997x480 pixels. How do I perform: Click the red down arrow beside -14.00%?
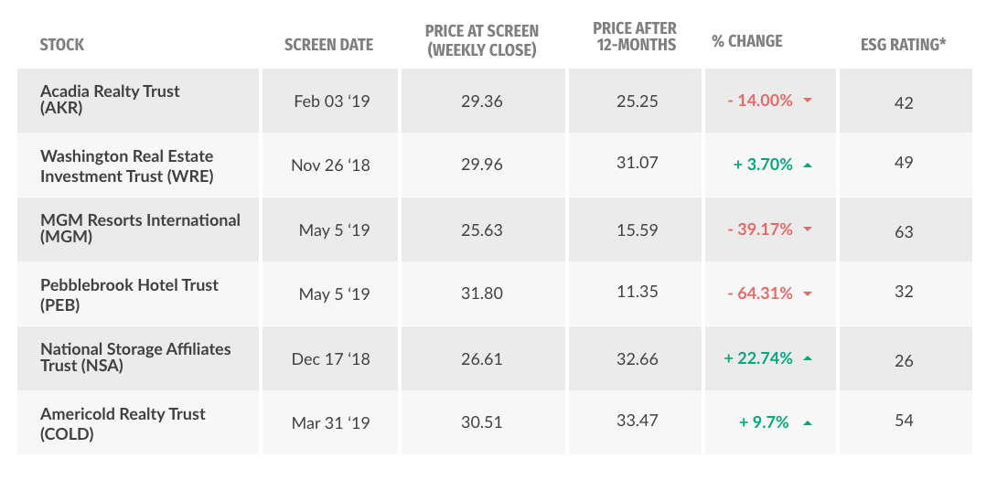click(808, 101)
